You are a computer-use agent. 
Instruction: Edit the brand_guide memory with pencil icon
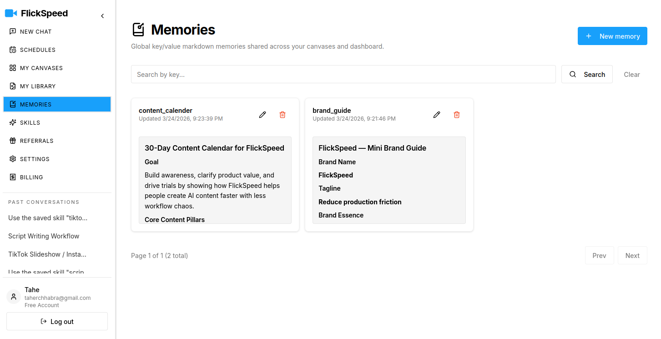click(x=437, y=115)
